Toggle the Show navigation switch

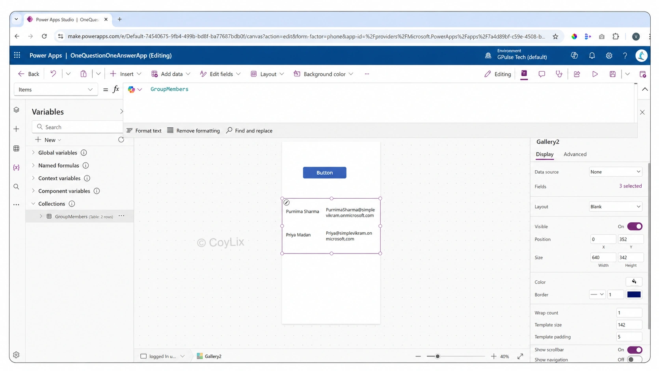click(x=635, y=360)
